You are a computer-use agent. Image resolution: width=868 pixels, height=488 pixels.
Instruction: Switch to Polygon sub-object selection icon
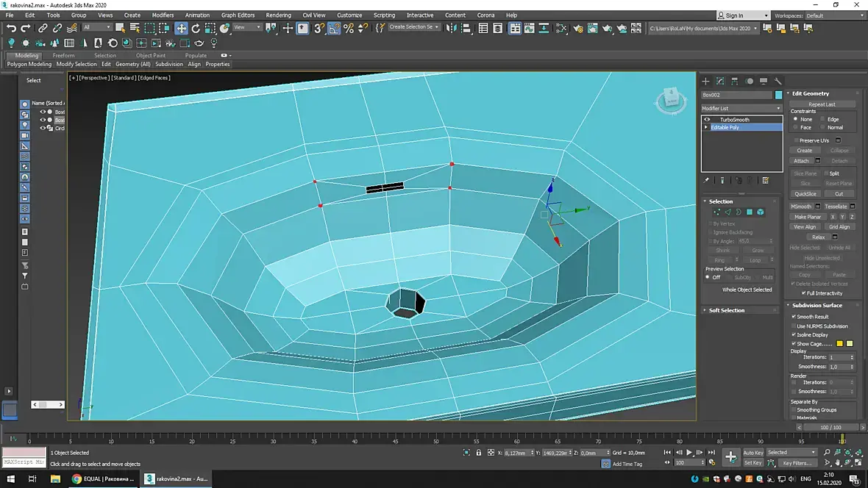point(750,212)
